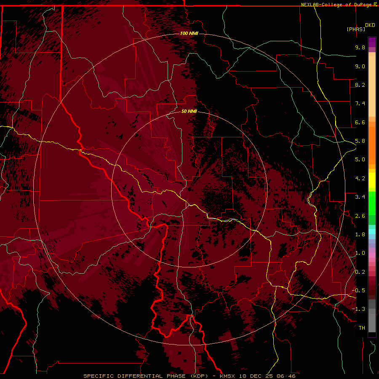Screen dimensions: 379x379
Task: Select the -1.3 legend value
Action: click(358, 309)
